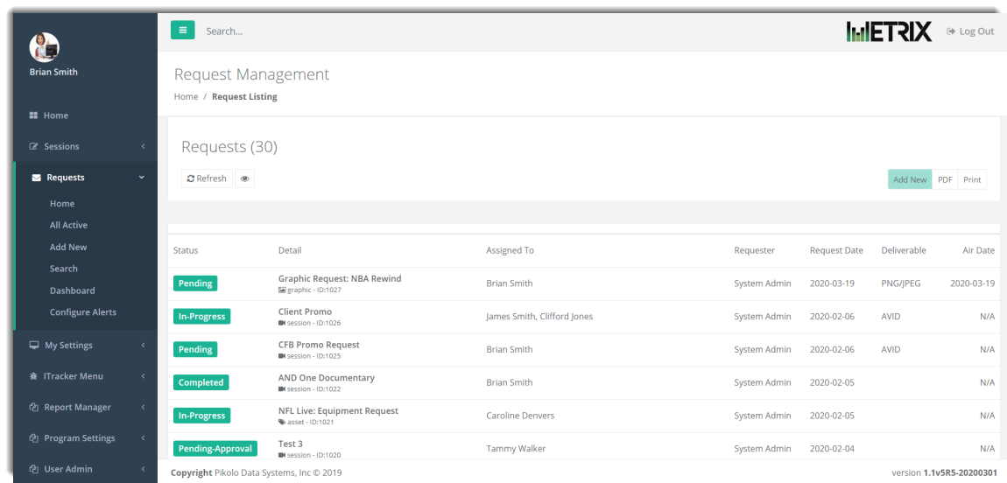Click the My Settings monitor icon
Image resolution: width=1007 pixels, height=483 pixels.
pos(34,345)
